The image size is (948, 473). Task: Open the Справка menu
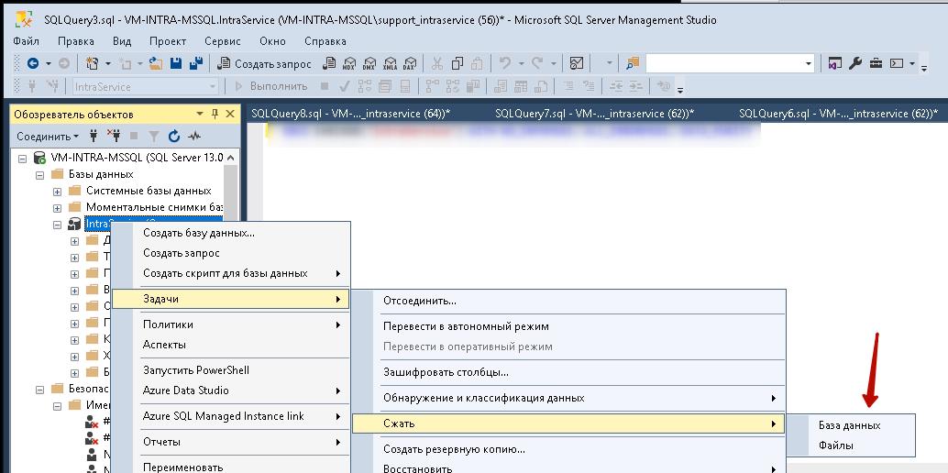click(x=325, y=41)
